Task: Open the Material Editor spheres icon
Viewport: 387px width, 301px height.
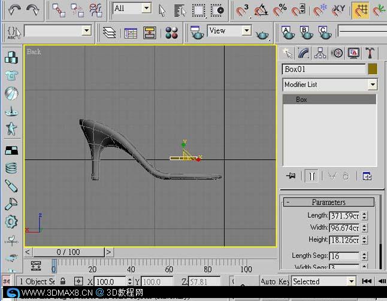Action: [171, 32]
